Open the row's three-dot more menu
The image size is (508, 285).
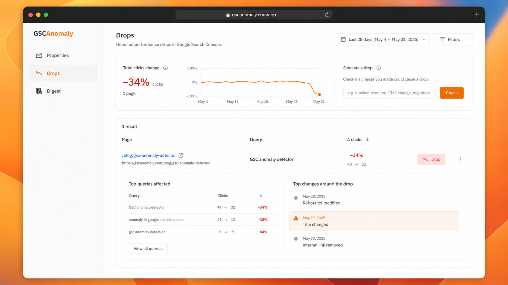pos(460,159)
